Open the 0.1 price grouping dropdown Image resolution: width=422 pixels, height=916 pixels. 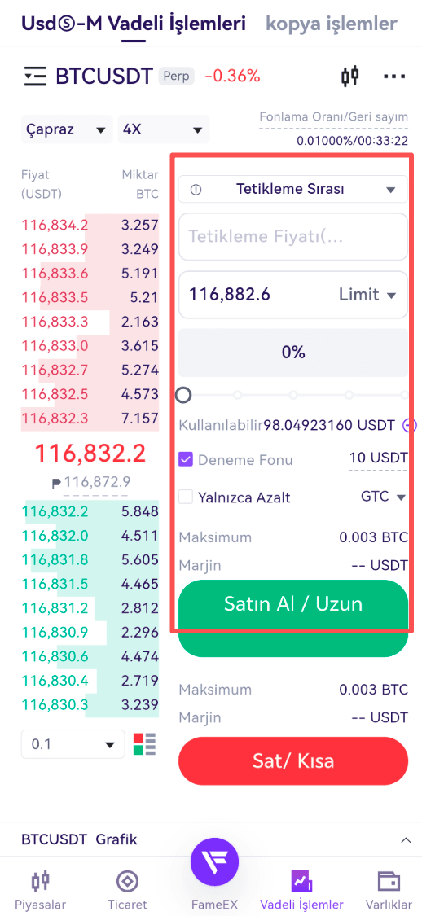(x=73, y=744)
